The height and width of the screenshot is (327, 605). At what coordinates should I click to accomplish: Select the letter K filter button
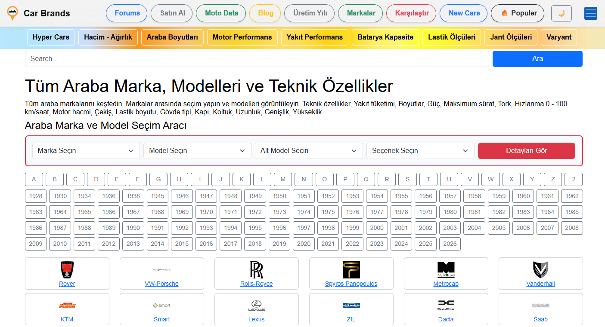click(x=242, y=179)
